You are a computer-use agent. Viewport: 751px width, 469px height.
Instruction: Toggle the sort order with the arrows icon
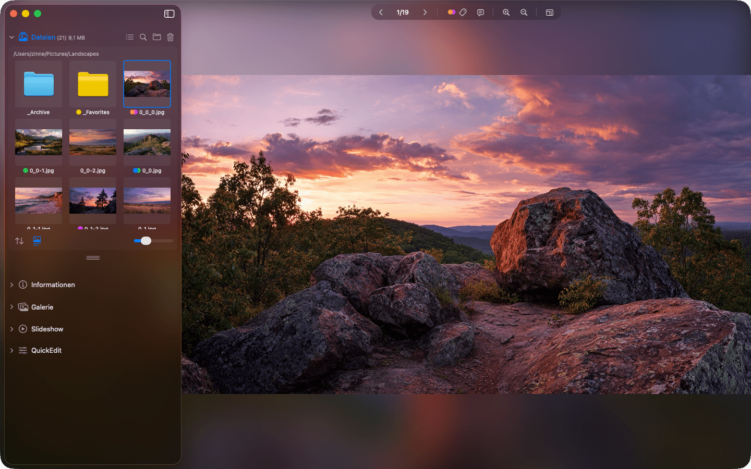click(x=19, y=241)
